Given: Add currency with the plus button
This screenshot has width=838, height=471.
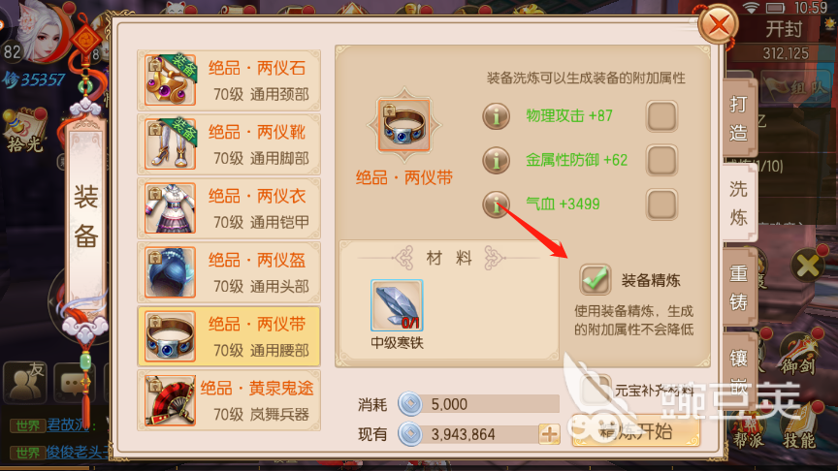Looking at the screenshot, I should 549,434.
